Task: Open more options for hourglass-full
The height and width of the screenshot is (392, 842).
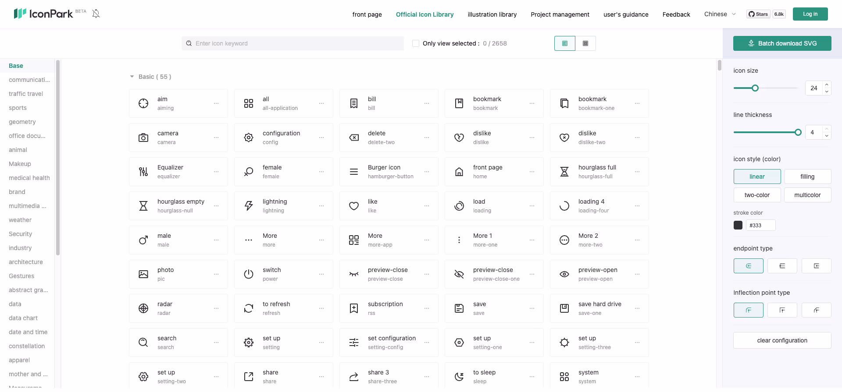Action: (637, 172)
